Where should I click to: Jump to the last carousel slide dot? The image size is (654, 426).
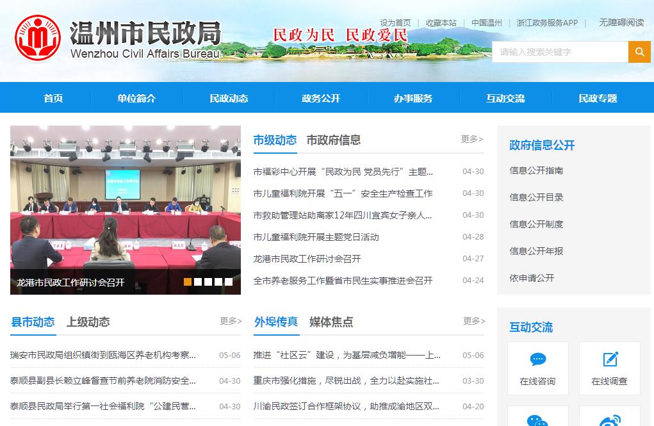click(229, 282)
